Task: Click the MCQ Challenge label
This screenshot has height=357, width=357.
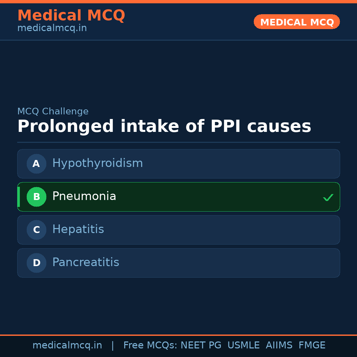Action: (x=53, y=111)
